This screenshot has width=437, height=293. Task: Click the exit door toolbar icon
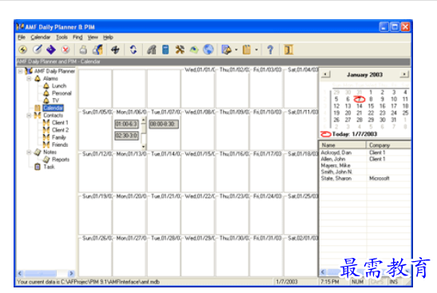coord(288,49)
